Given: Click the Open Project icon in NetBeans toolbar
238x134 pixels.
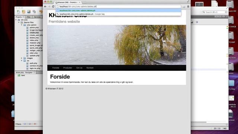Looking at the screenshot, I should coord(29,12).
